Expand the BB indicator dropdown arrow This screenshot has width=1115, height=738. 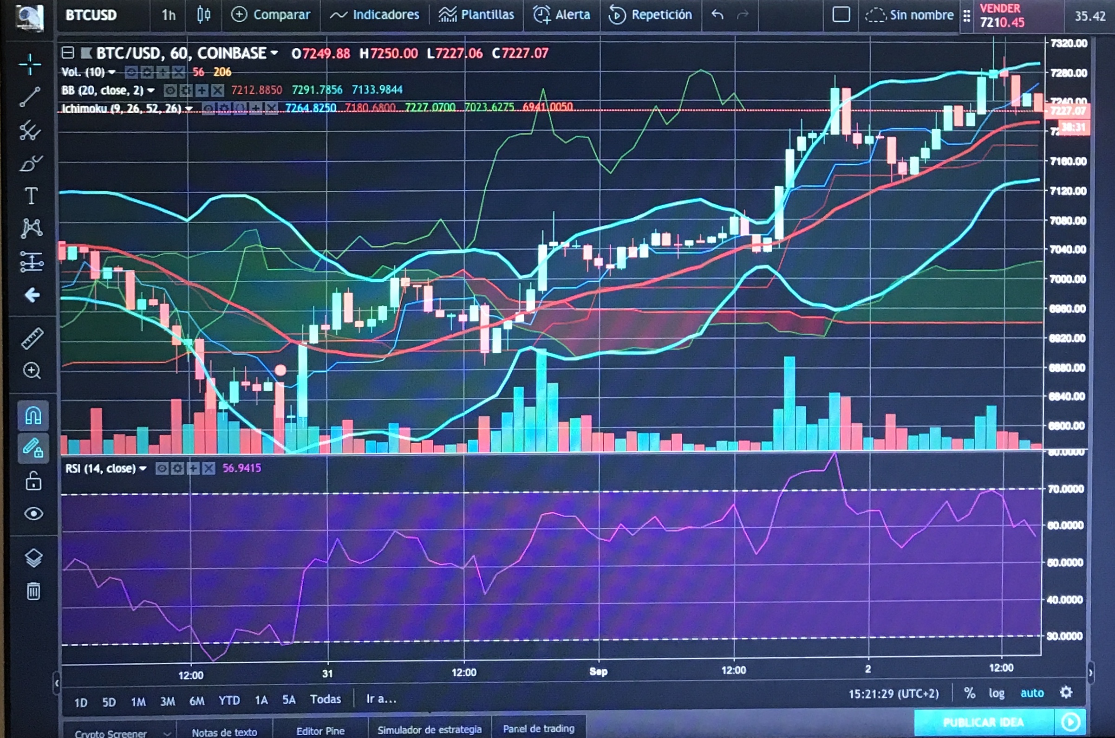tap(150, 90)
